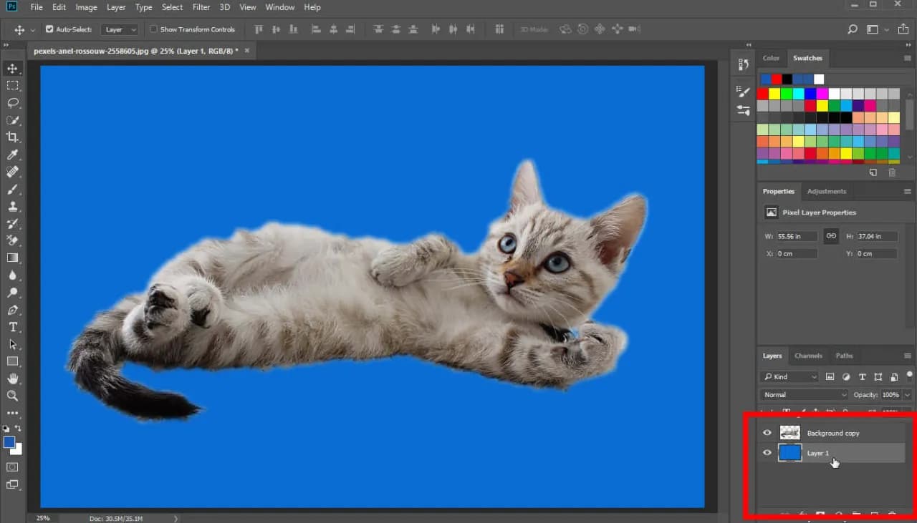Image resolution: width=917 pixels, height=523 pixels.
Task: Enable Show Transform Controls
Action: click(x=153, y=29)
